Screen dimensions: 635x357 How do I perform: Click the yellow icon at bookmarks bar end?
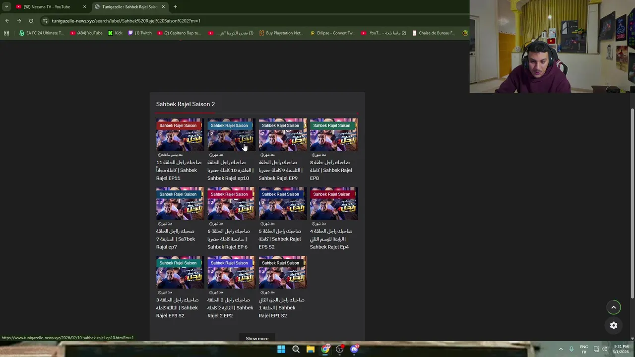(465, 33)
